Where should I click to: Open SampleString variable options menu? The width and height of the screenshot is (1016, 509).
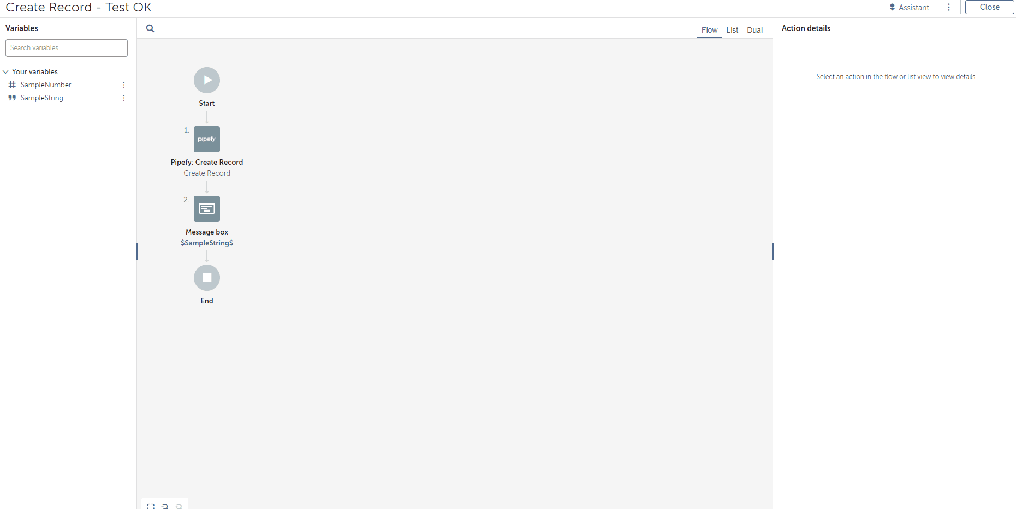coord(124,98)
